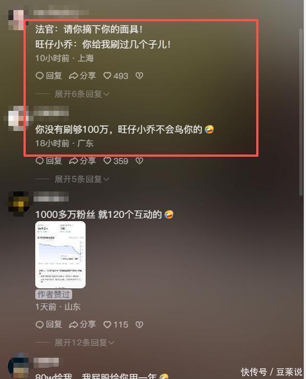
Task: Expand 展开12条回复
Action: [x=84, y=343]
